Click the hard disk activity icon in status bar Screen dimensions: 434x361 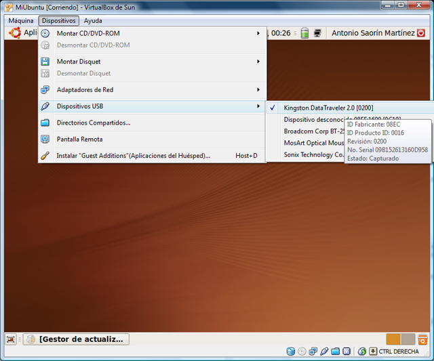pos(291,352)
